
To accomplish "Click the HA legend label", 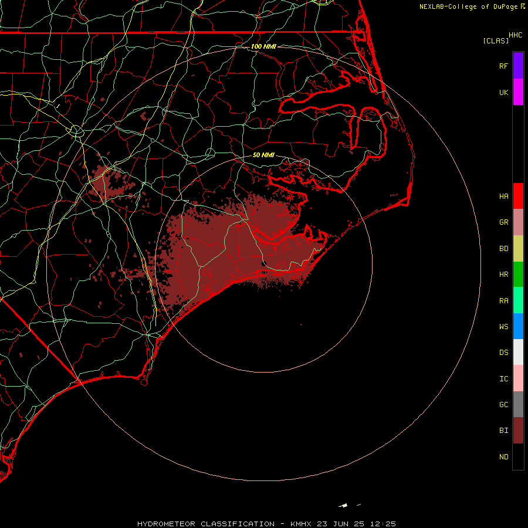I will (503, 196).
